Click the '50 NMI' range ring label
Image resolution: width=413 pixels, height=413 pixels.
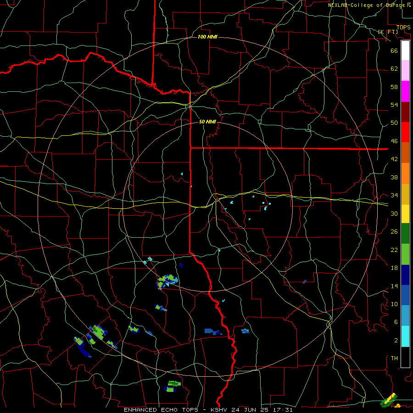[x=207, y=122]
